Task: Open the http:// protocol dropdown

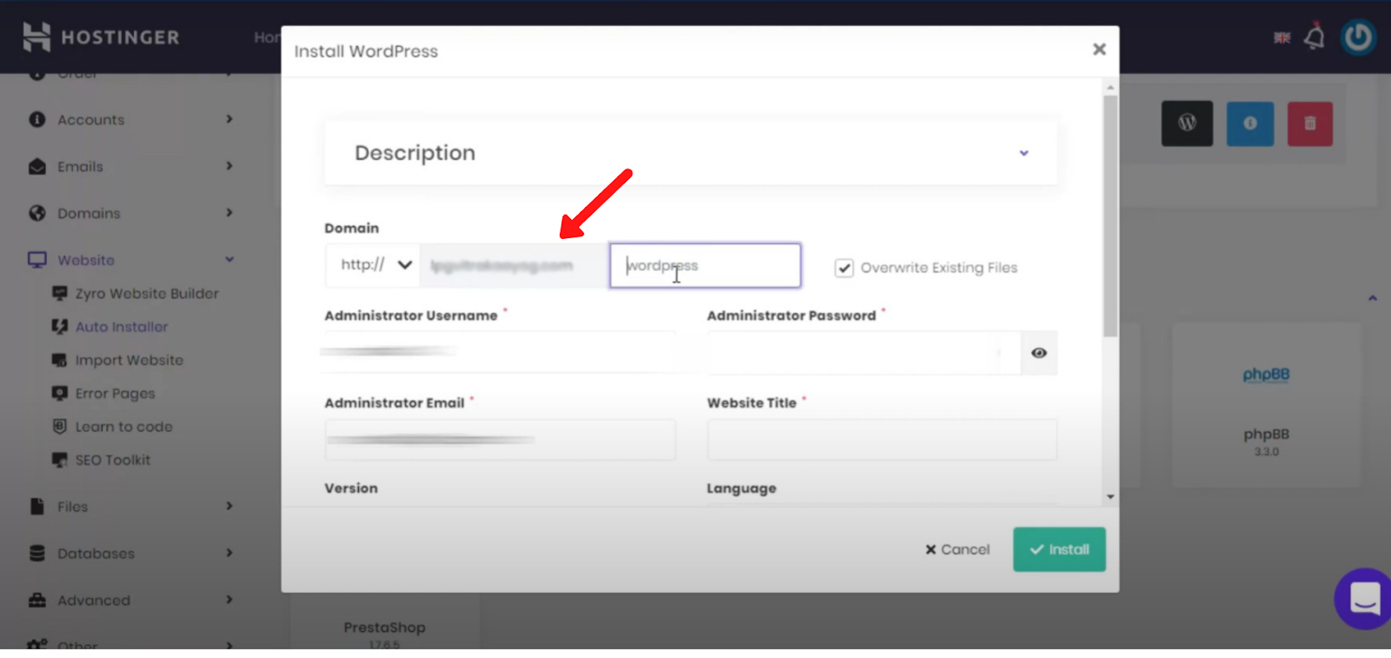Action: click(373, 265)
